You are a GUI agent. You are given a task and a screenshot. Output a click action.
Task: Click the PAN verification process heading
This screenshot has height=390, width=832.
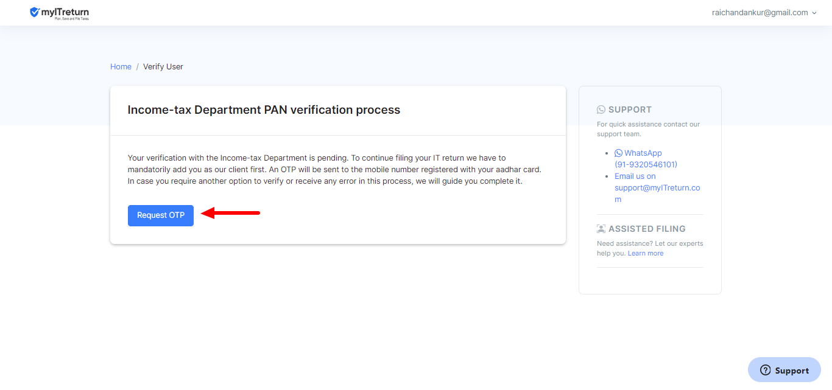pyautogui.click(x=264, y=110)
